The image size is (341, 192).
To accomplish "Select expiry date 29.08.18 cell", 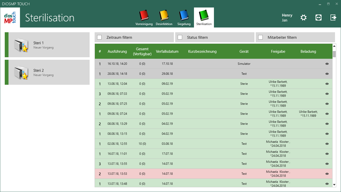I will point(167,74).
